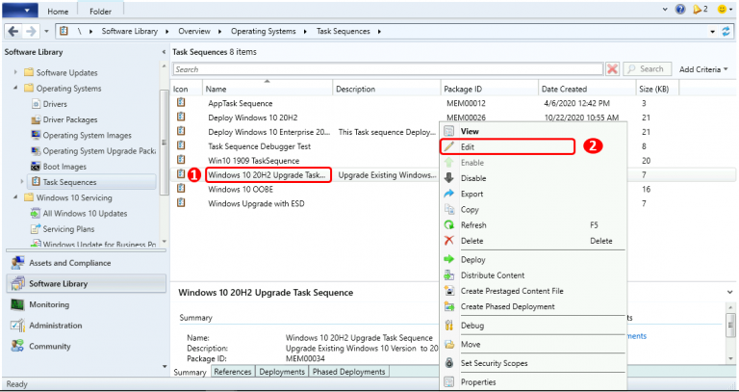Open the Software Library workspace
This screenshot has width=739, height=392.
[x=86, y=283]
